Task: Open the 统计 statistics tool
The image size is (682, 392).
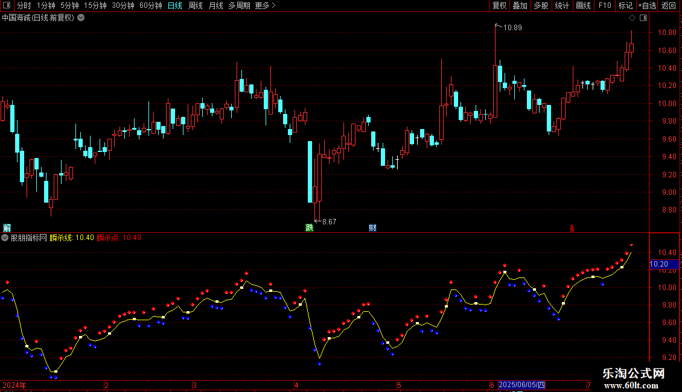Action: pos(561,5)
